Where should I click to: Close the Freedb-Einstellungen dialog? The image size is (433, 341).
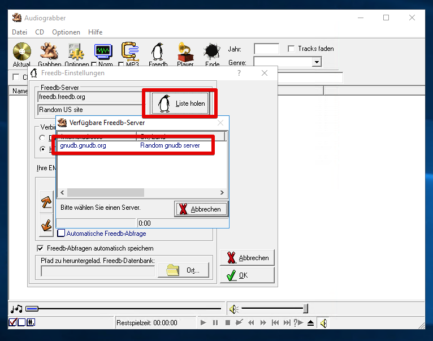click(x=265, y=73)
